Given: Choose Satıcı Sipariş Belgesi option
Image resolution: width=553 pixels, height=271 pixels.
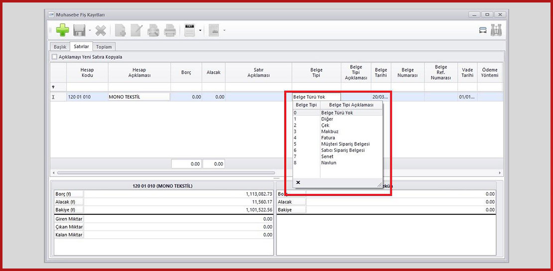Looking at the screenshot, I should (337, 150).
